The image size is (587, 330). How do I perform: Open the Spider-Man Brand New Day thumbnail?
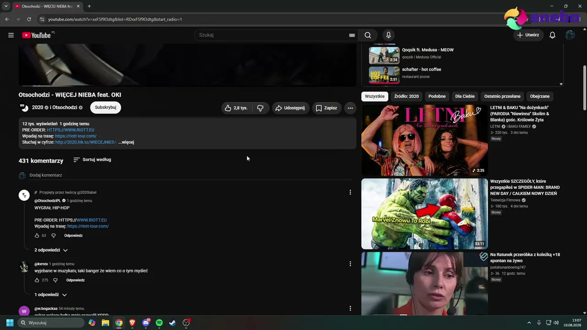coord(425,214)
